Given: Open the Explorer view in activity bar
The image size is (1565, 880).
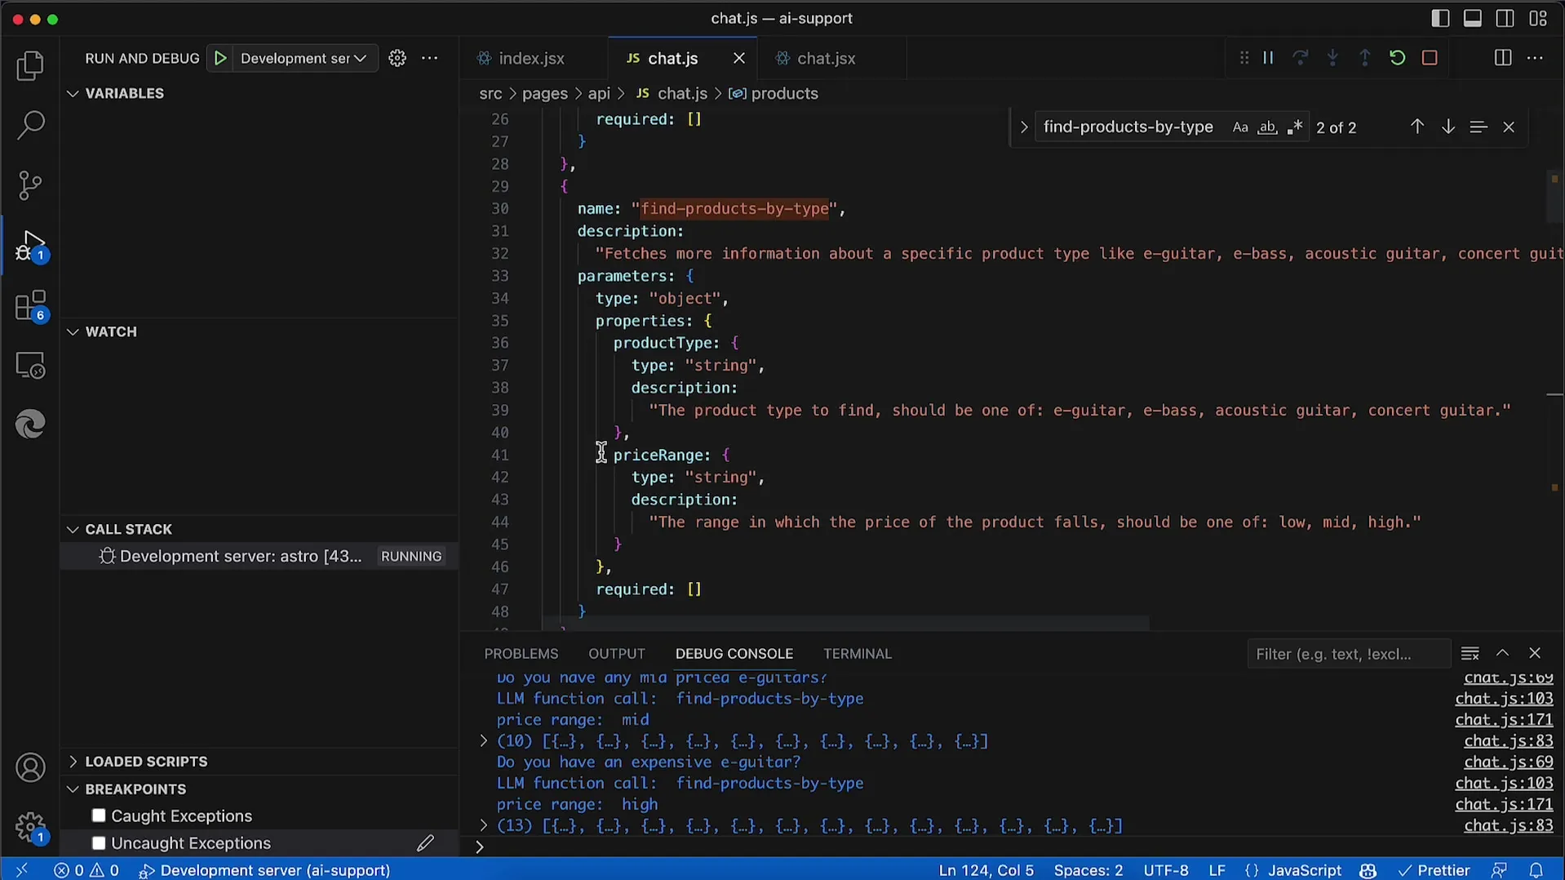Looking at the screenshot, I should click(x=30, y=65).
